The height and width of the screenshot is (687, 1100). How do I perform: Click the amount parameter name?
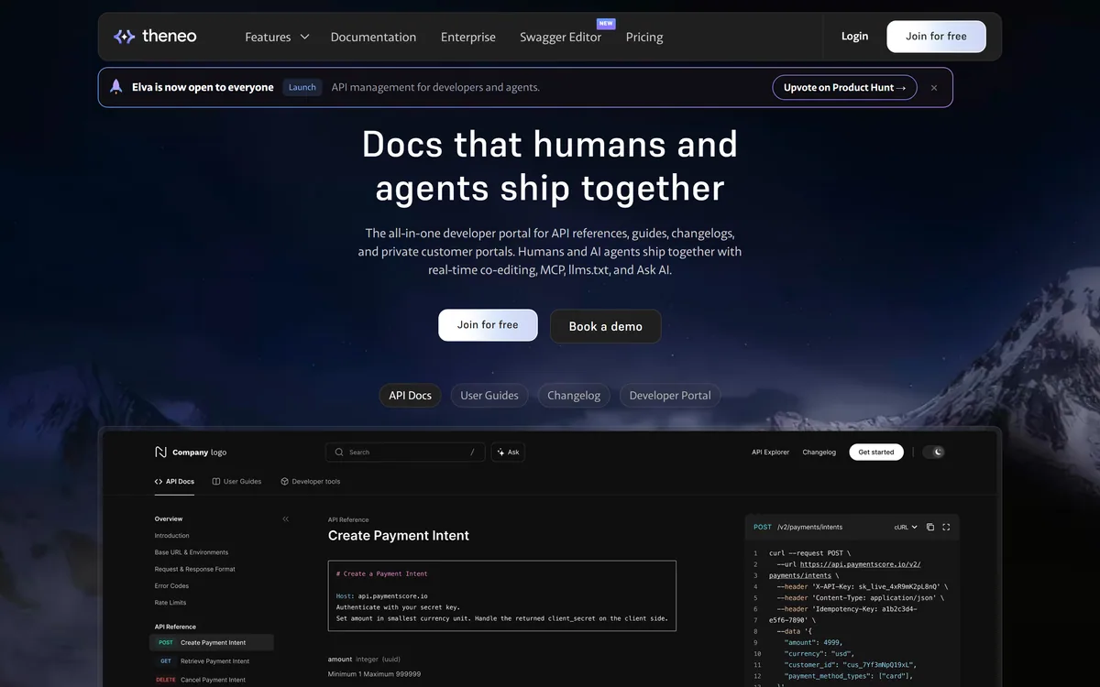(x=340, y=659)
